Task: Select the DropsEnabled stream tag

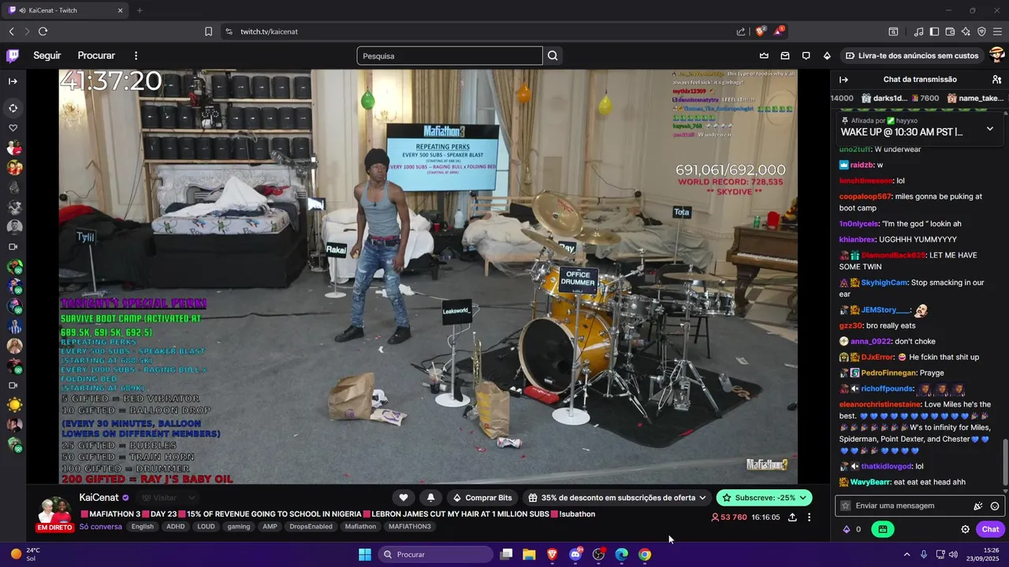Action: (x=311, y=527)
